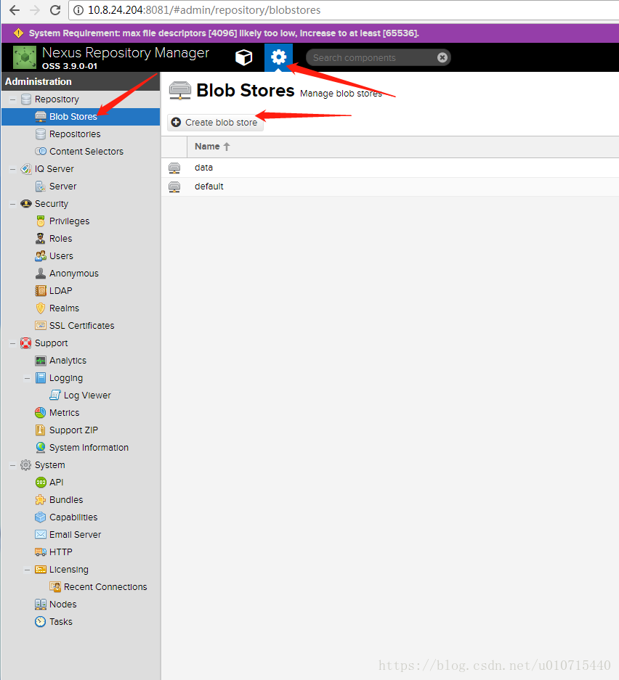Click the Roles icon in Security
Image resolution: width=619 pixels, height=680 pixels.
pos(41,239)
